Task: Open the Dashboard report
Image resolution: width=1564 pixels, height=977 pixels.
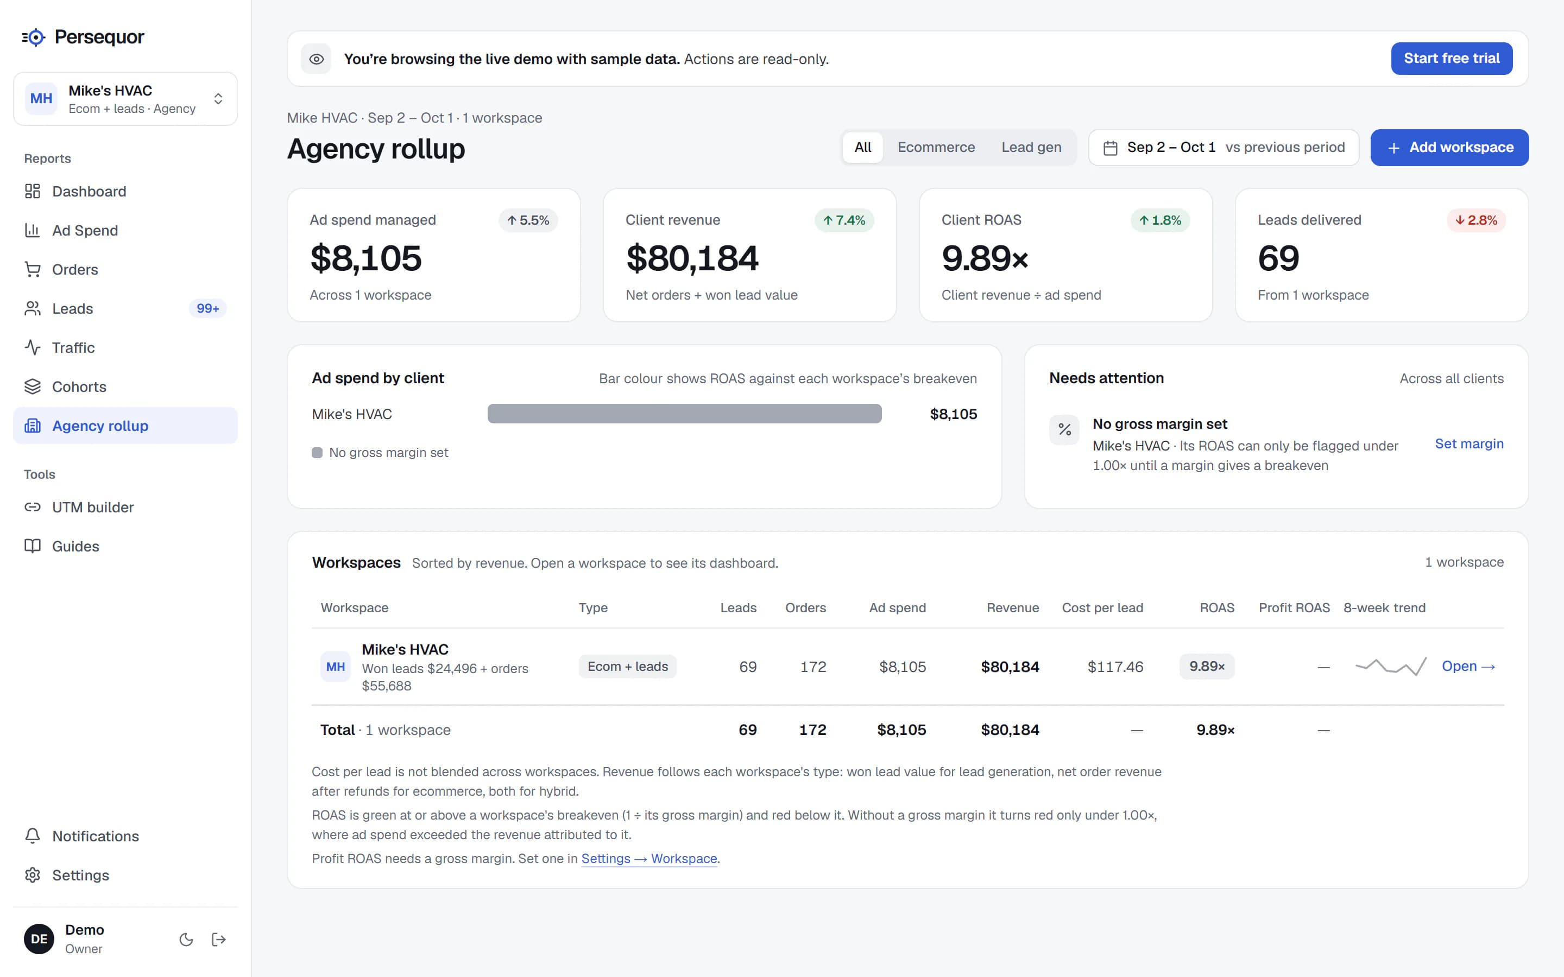Action: pos(125,191)
